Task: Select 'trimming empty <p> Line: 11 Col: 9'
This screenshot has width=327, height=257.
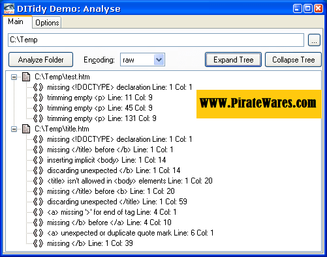Action: coord(100,98)
